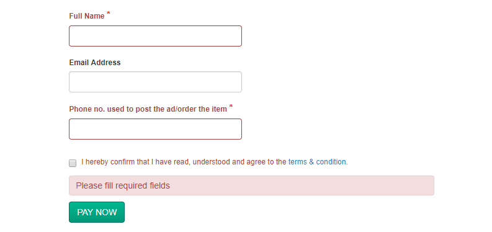Viewport: 492px width, 232px height.
Task: Click the 'Phone no. used to post' label
Action: [x=148, y=109]
